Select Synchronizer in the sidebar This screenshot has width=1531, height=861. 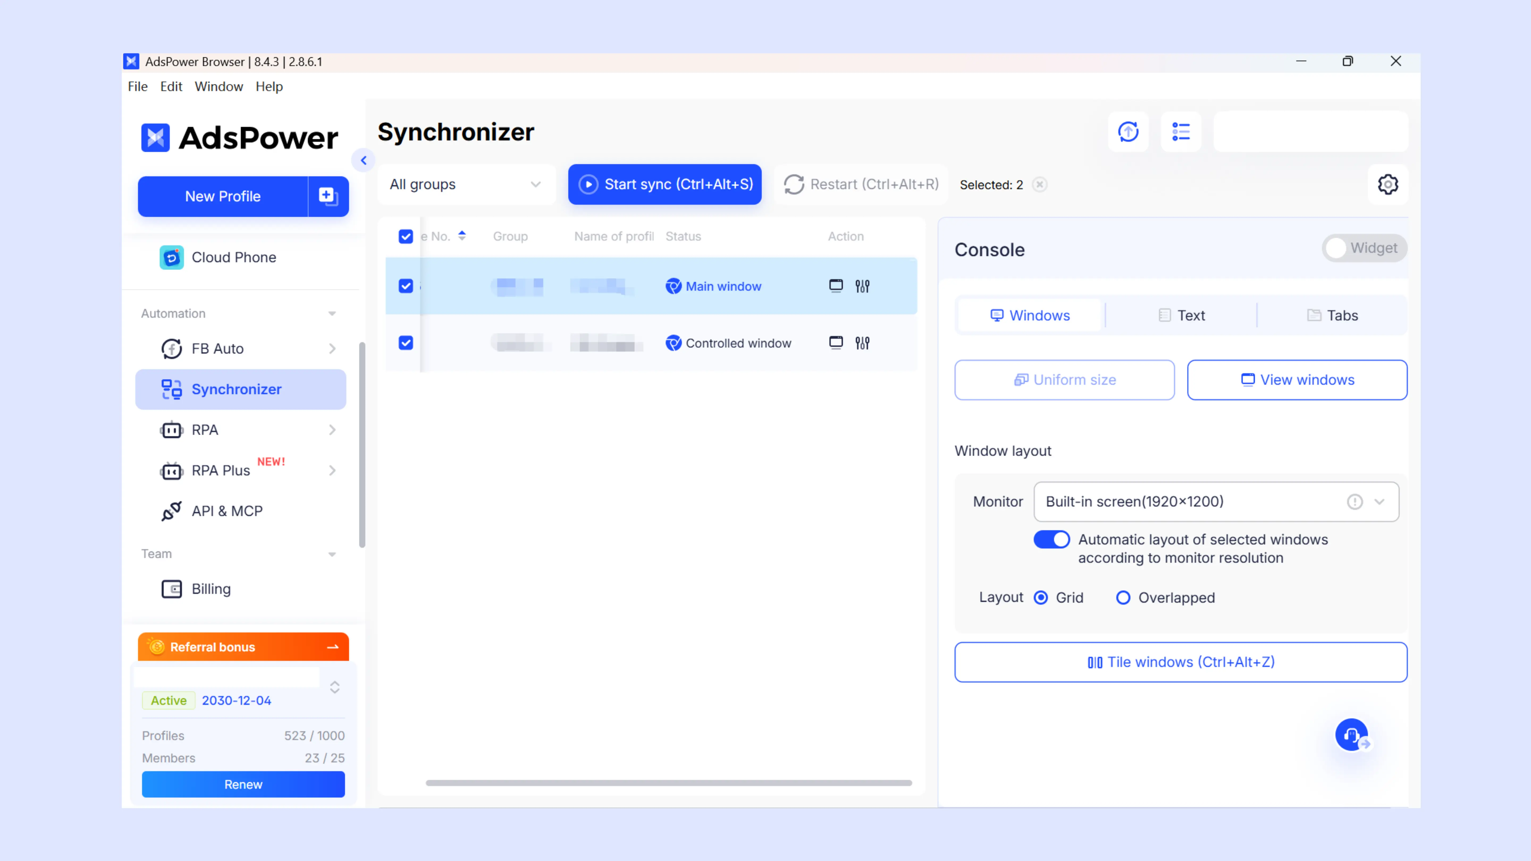pyautogui.click(x=241, y=389)
